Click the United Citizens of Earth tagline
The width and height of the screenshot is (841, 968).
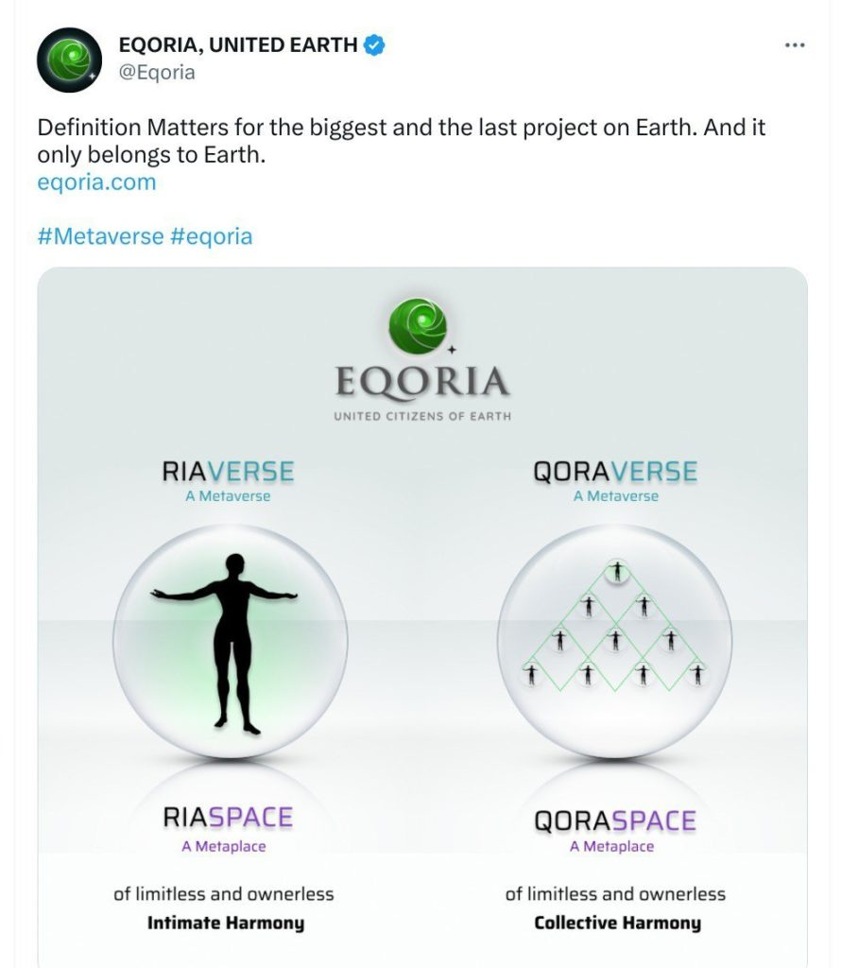[422, 416]
